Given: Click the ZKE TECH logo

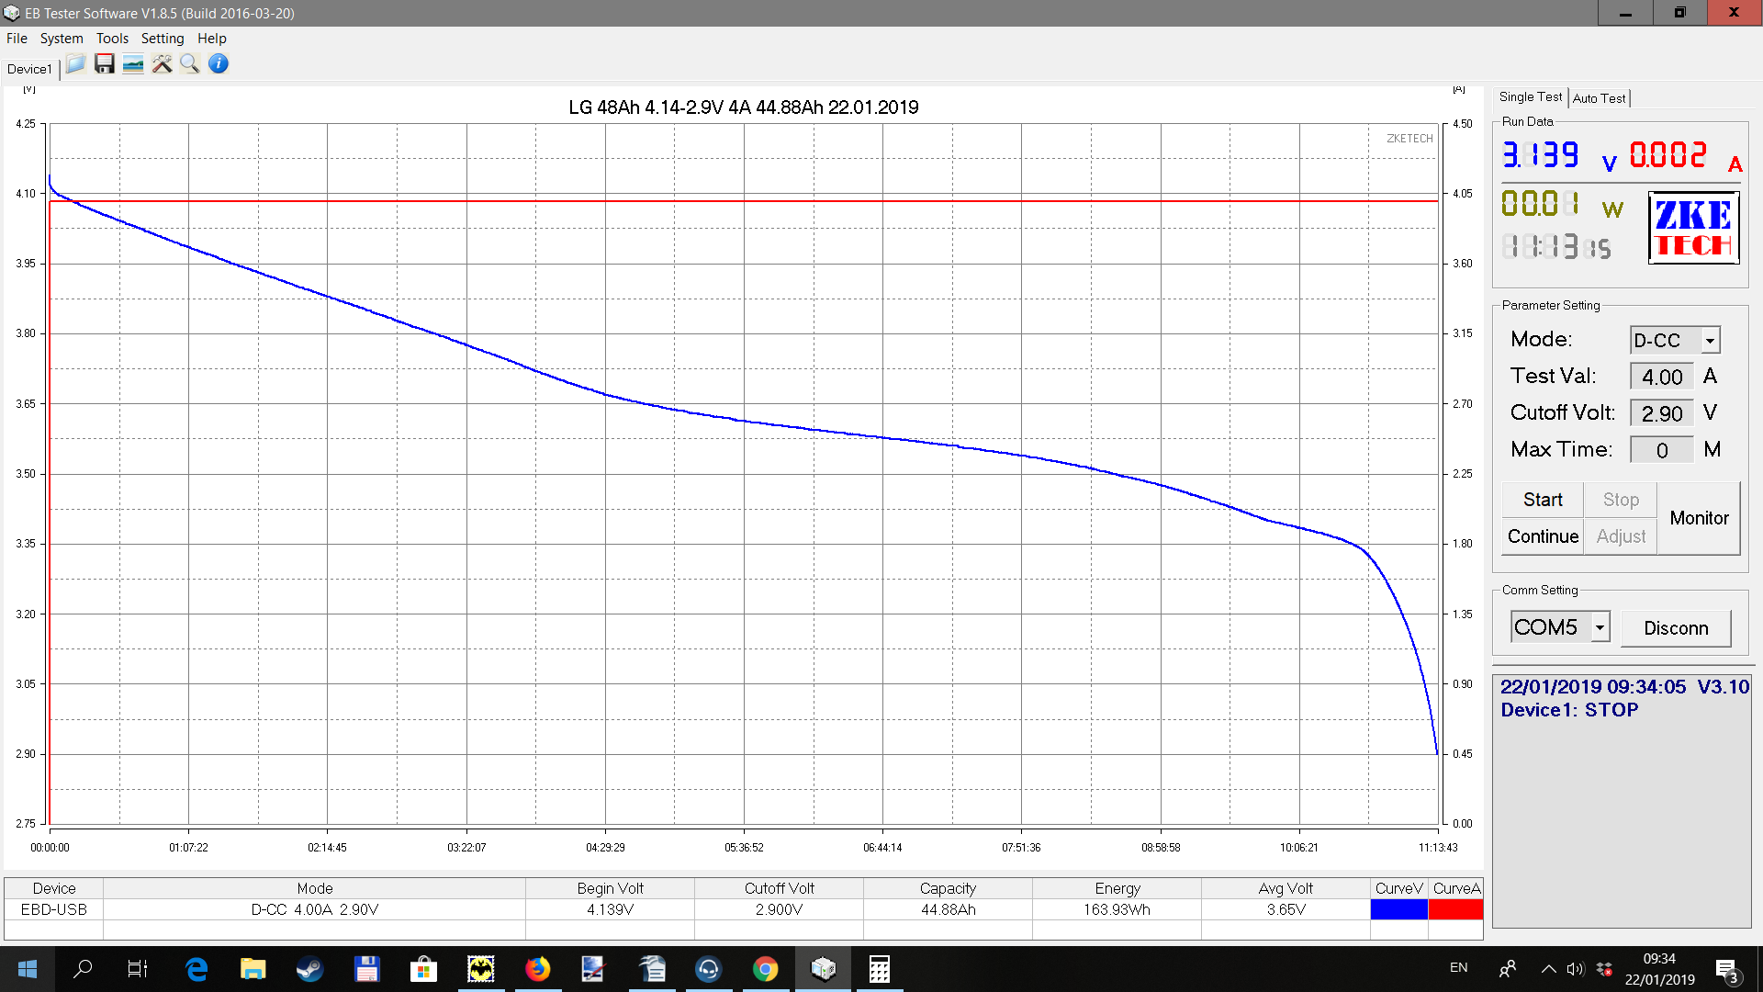Looking at the screenshot, I should coord(1693,228).
